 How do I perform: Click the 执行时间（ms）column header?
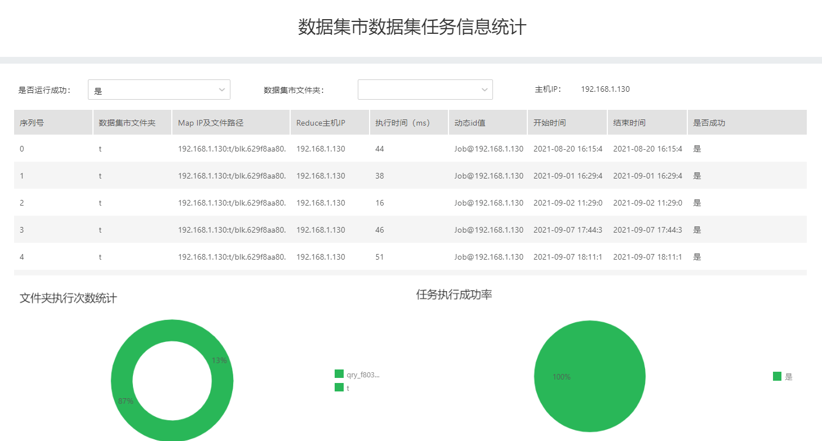[x=403, y=123]
